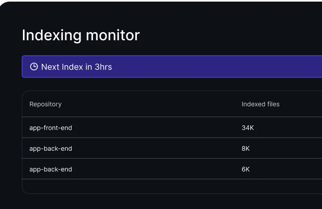Click the 'Next Index in 3hrs' text
The height and width of the screenshot is (209, 322).
point(76,67)
